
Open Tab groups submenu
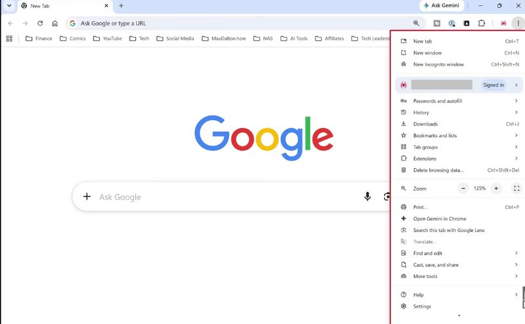click(459, 147)
